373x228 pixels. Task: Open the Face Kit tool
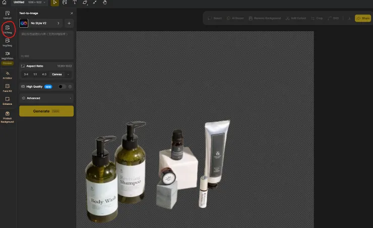click(8, 88)
